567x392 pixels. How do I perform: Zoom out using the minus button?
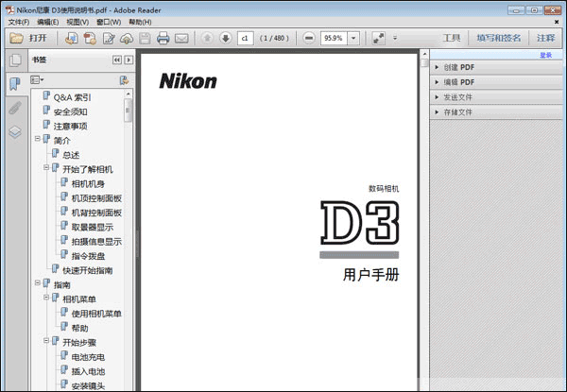[x=309, y=39]
